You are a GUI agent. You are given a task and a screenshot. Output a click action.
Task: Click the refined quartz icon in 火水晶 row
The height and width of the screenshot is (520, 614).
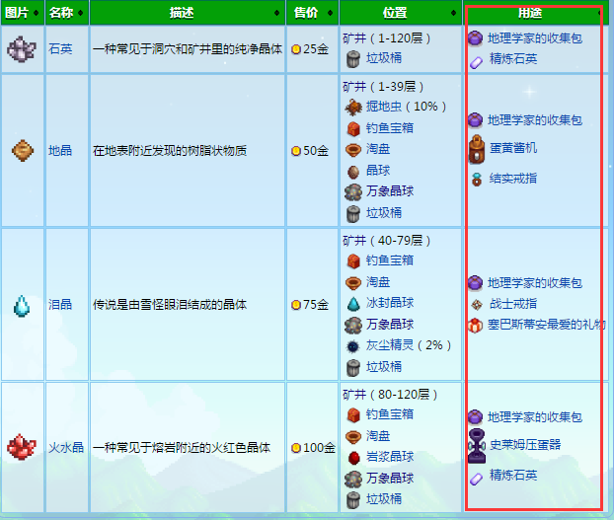coord(476,479)
